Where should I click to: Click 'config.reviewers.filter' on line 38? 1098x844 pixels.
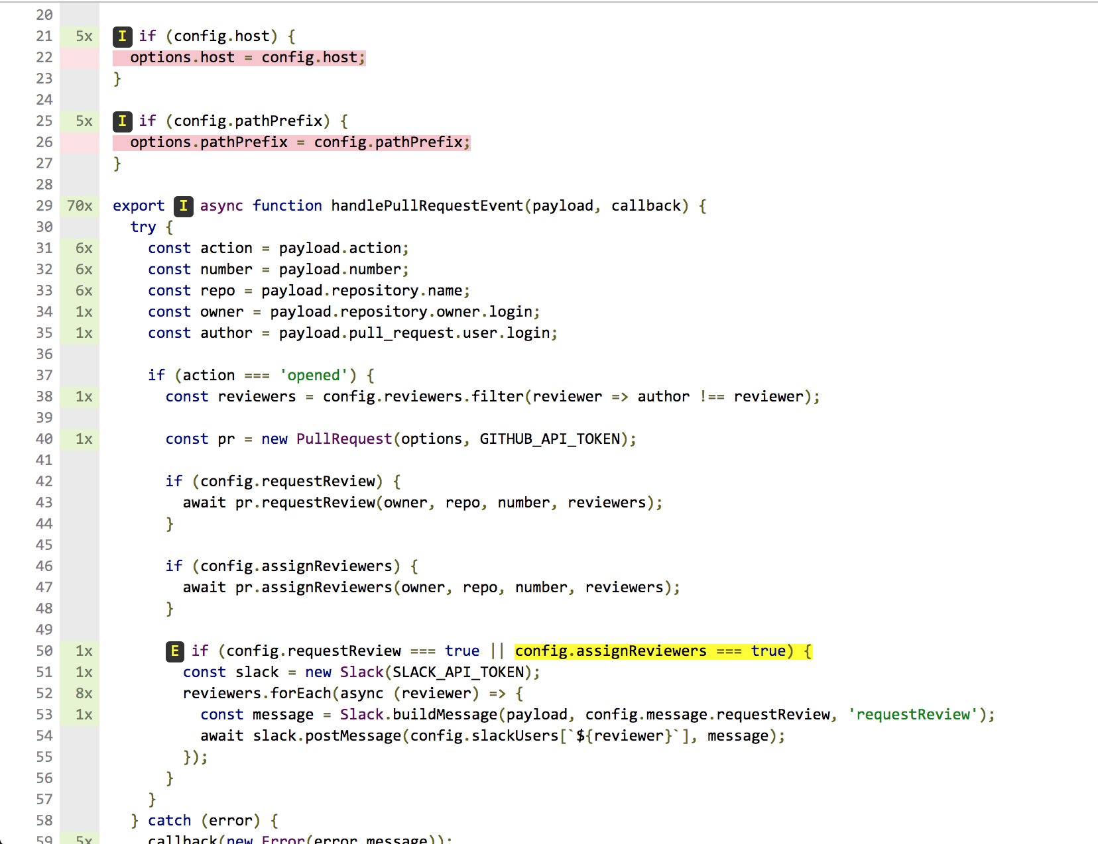click(x=423, y=397)
